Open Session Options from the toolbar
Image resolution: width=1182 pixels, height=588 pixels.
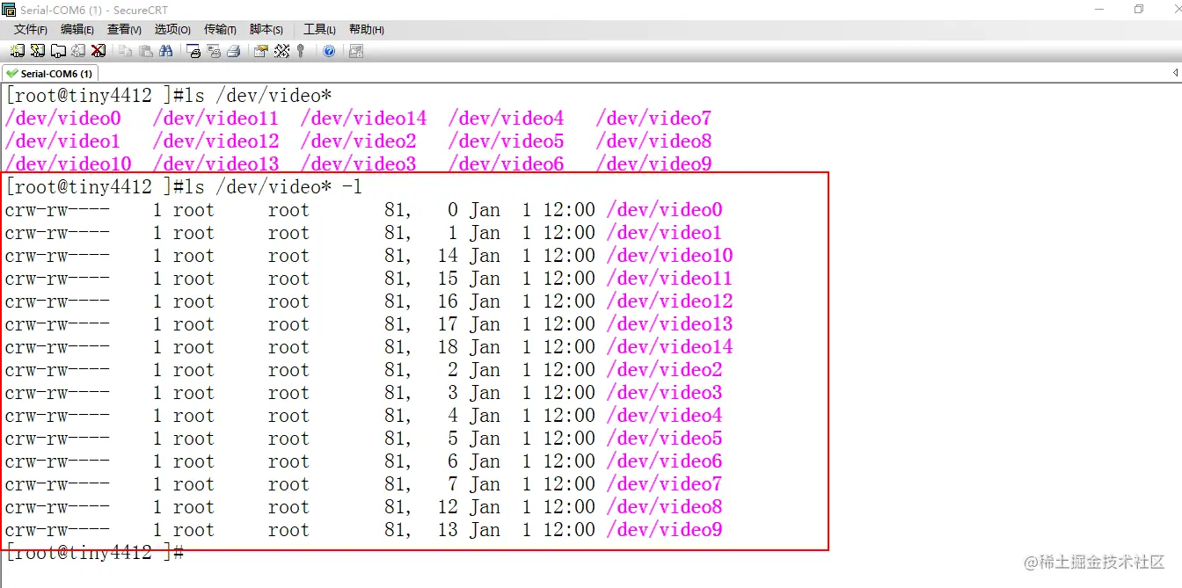coord(261,51)
